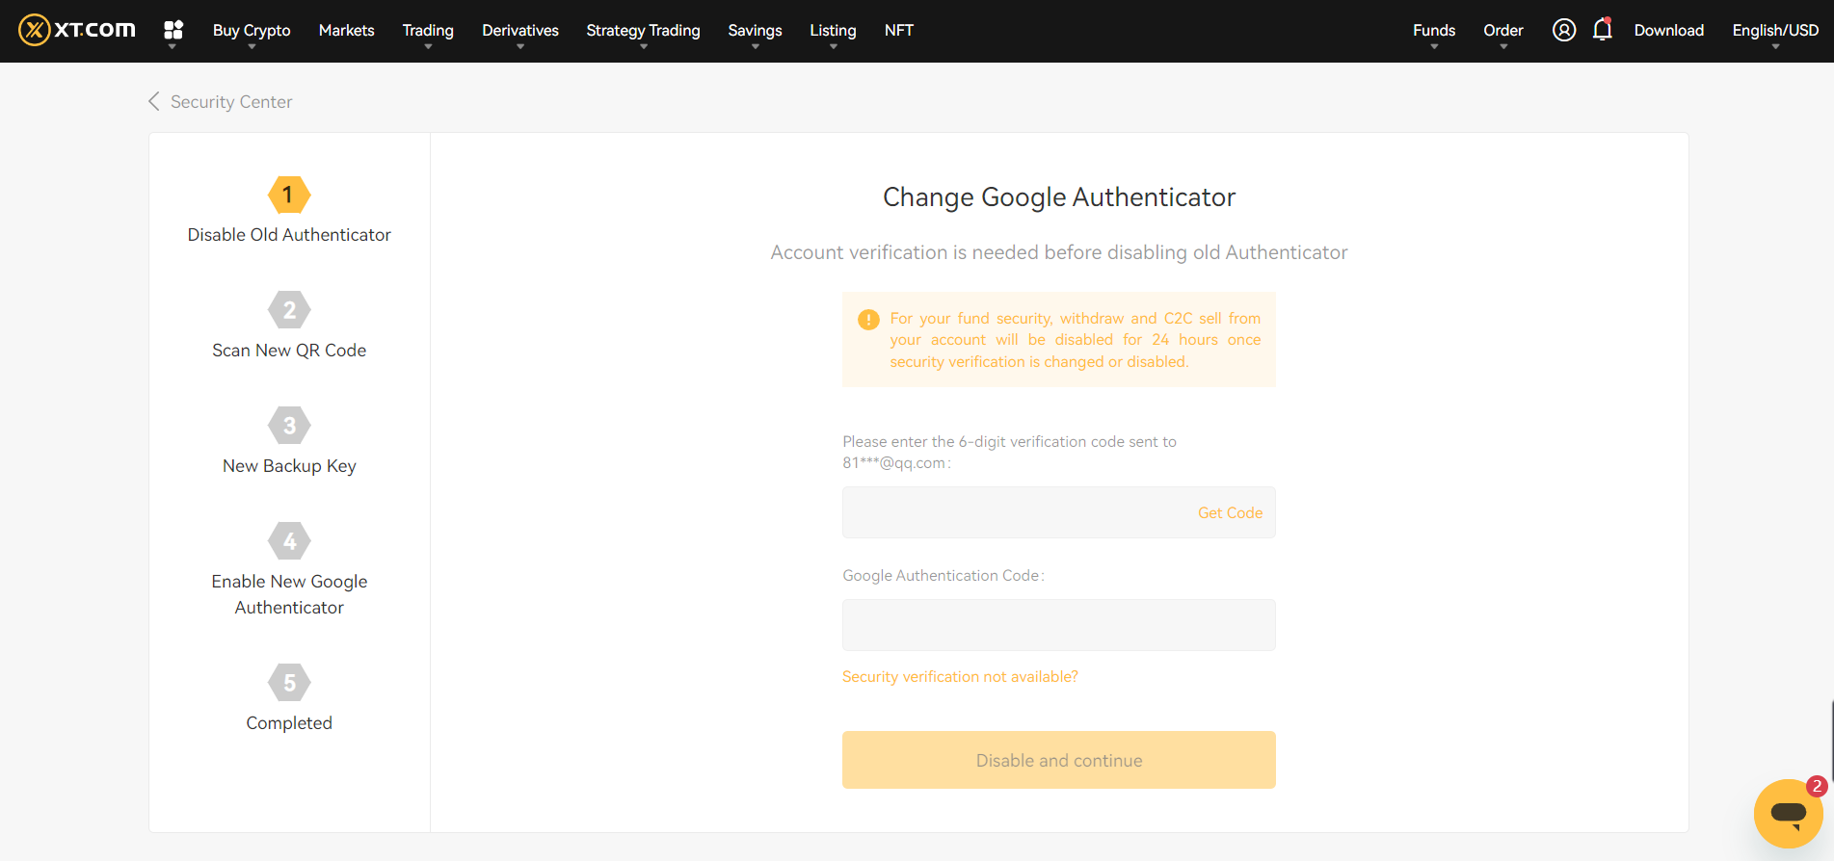1834x861 pixels.
Task: Open the user profile icon
Action: click(1563, 30)
